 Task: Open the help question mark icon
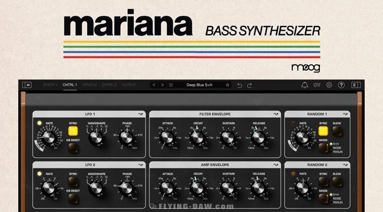coord(341,85)
